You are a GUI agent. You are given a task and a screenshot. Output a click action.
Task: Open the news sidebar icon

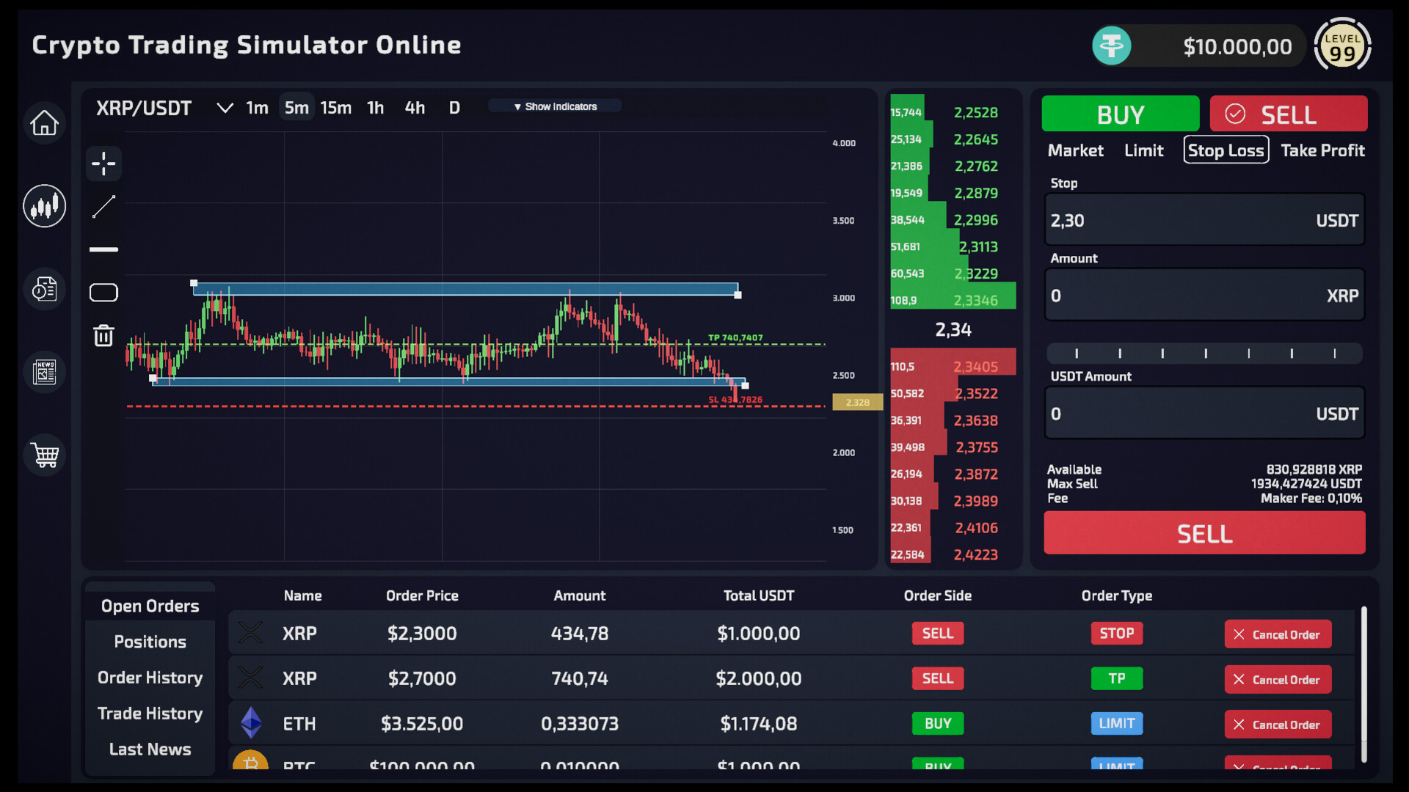[x=44, y=372]
